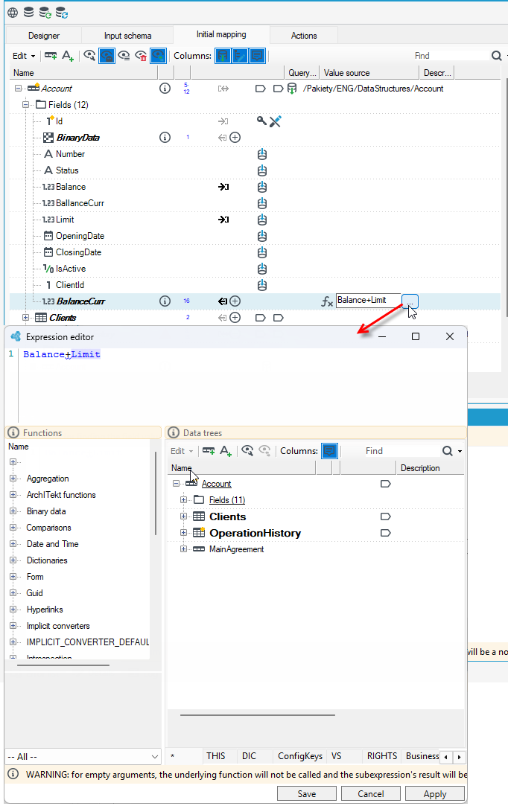This screenshot has height=806, width=508.
Task: Click the input arrow icon on the Limit row
Action: (x=223, y=220)
